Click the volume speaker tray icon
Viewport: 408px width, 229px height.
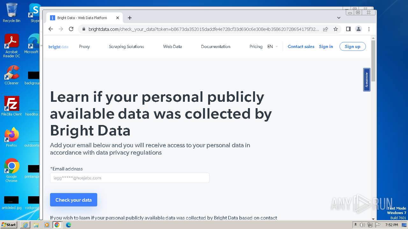pyautogui.click(x=362, y=225)
